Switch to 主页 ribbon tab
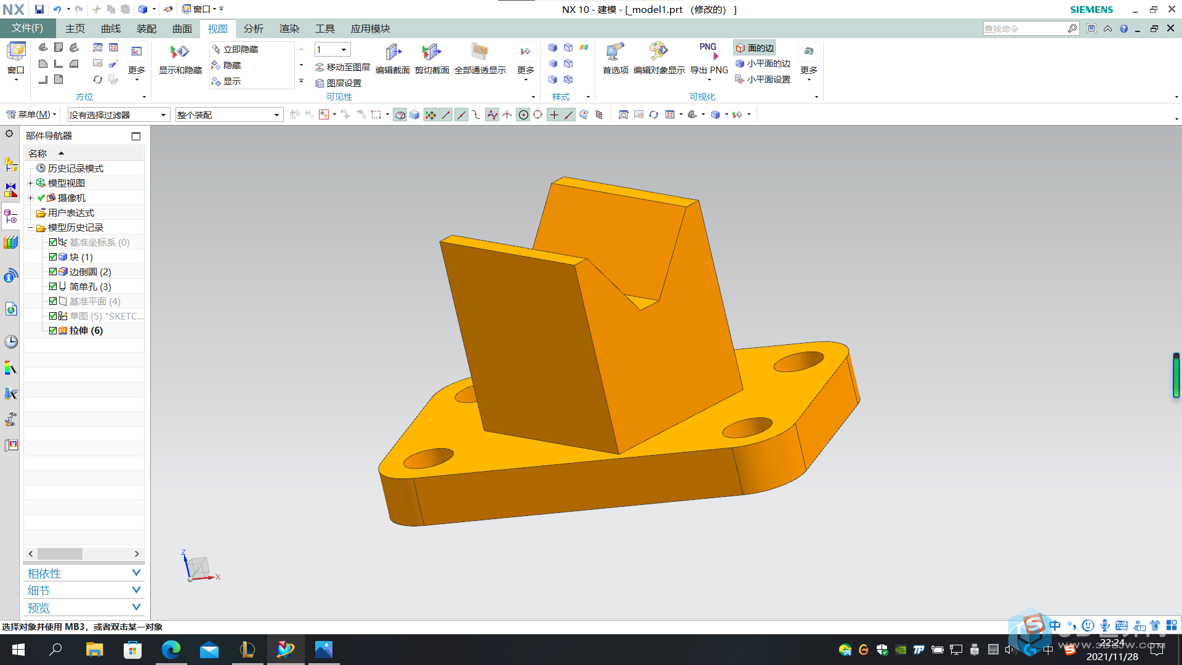 74,28
